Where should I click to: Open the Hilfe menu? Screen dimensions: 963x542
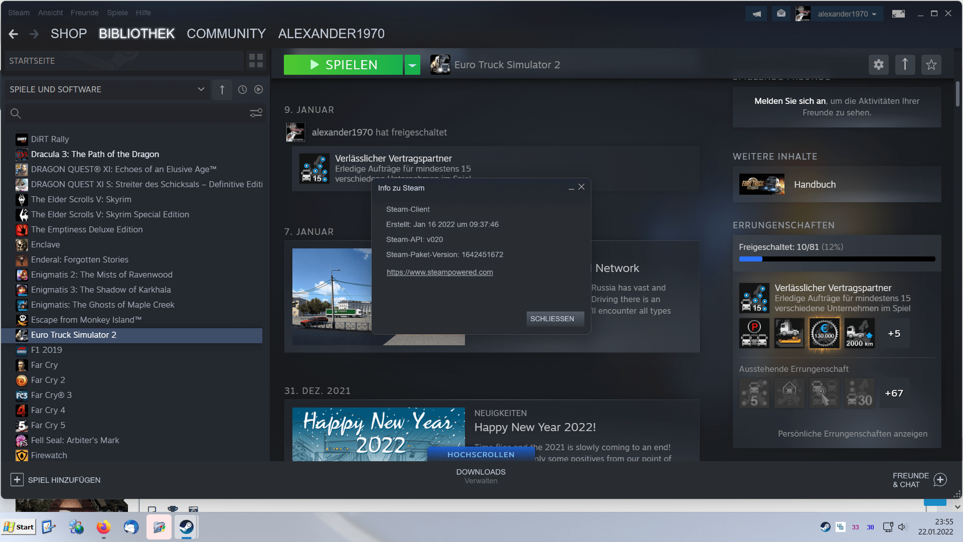coord(143,13)
